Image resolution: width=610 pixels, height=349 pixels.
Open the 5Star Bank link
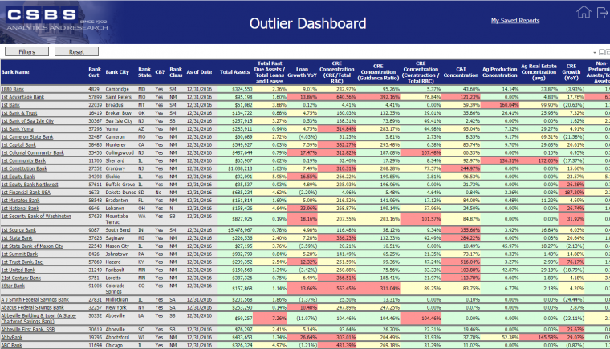pyautogui.click(x=13, y=286)
